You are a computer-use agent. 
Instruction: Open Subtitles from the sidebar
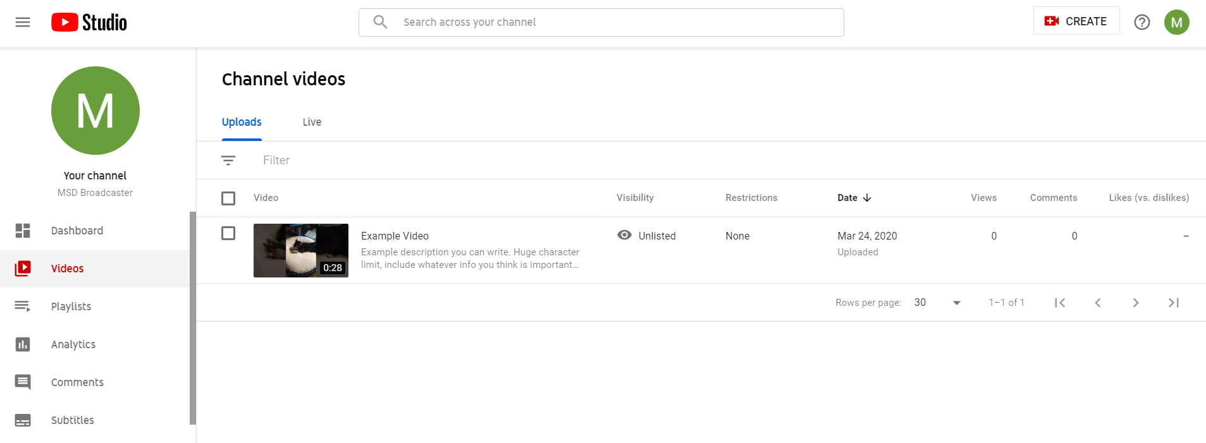[95, 420]
